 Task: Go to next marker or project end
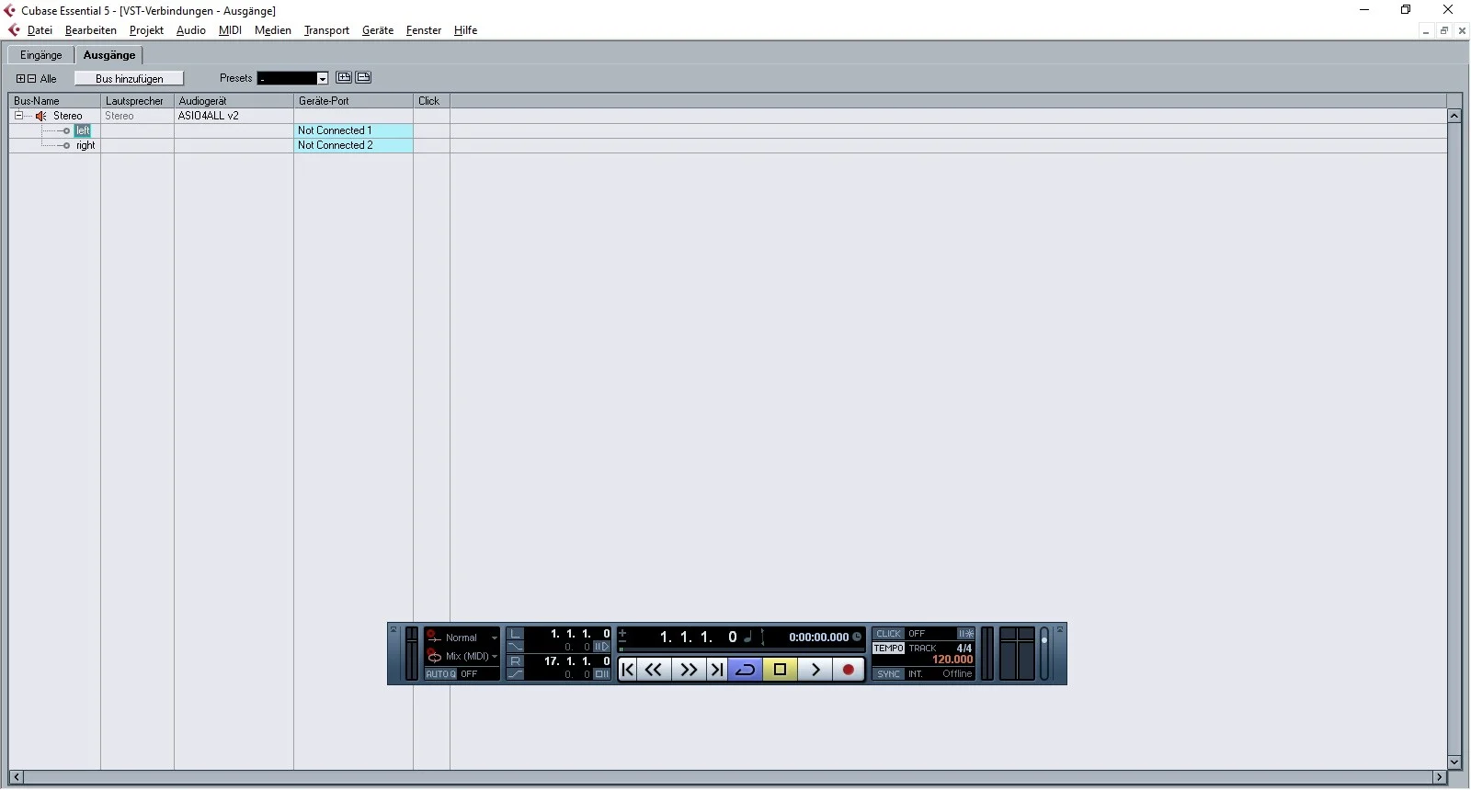coord(716,670)
